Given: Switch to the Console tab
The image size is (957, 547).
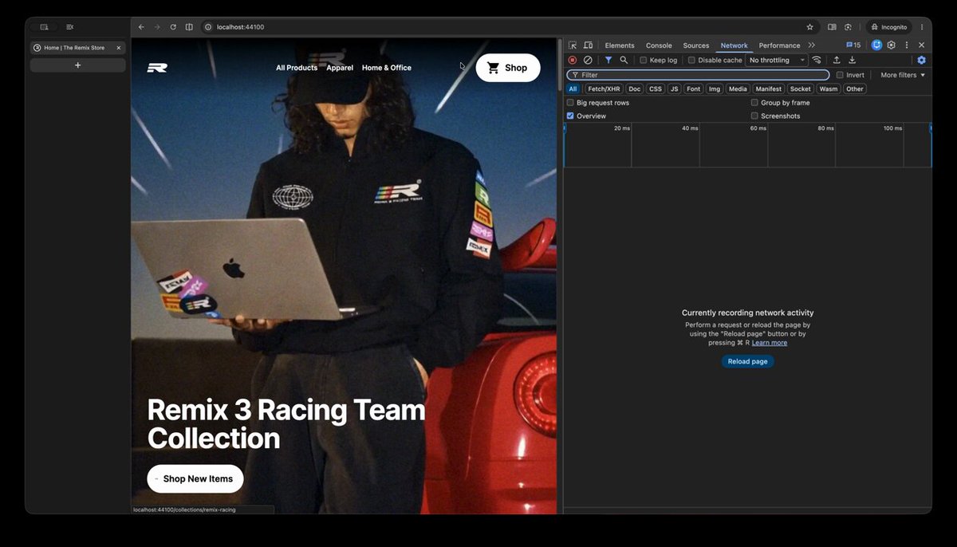Looking at the screenshot, I should click(x=659, y=45).
